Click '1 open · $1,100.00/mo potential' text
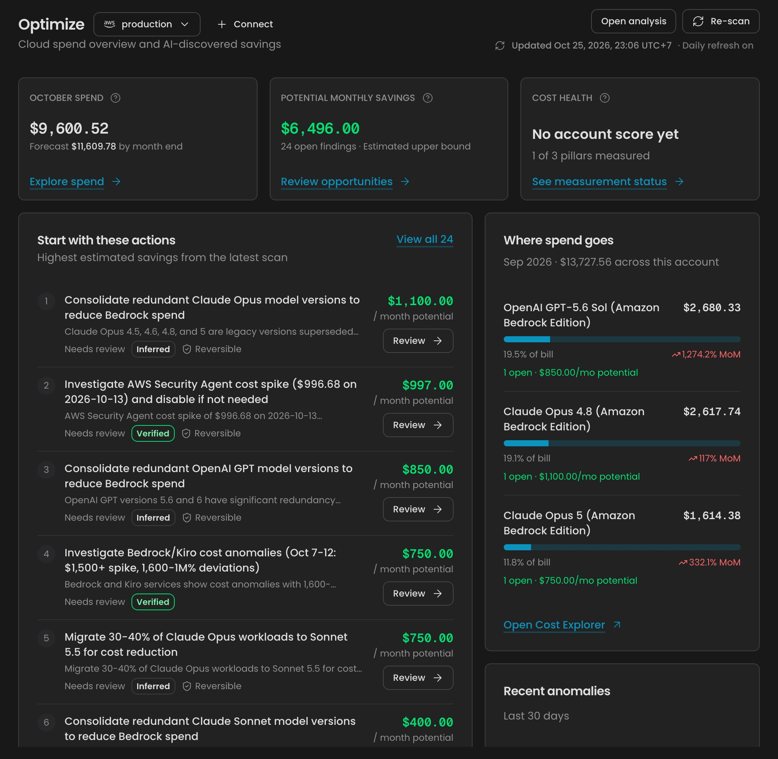 click(571, 476)
